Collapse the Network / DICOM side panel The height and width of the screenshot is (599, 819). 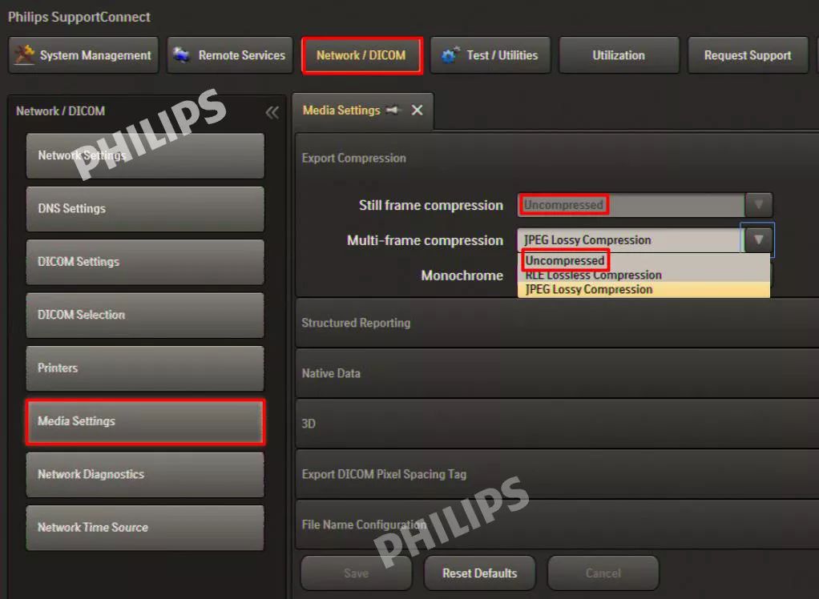(272, 112)
